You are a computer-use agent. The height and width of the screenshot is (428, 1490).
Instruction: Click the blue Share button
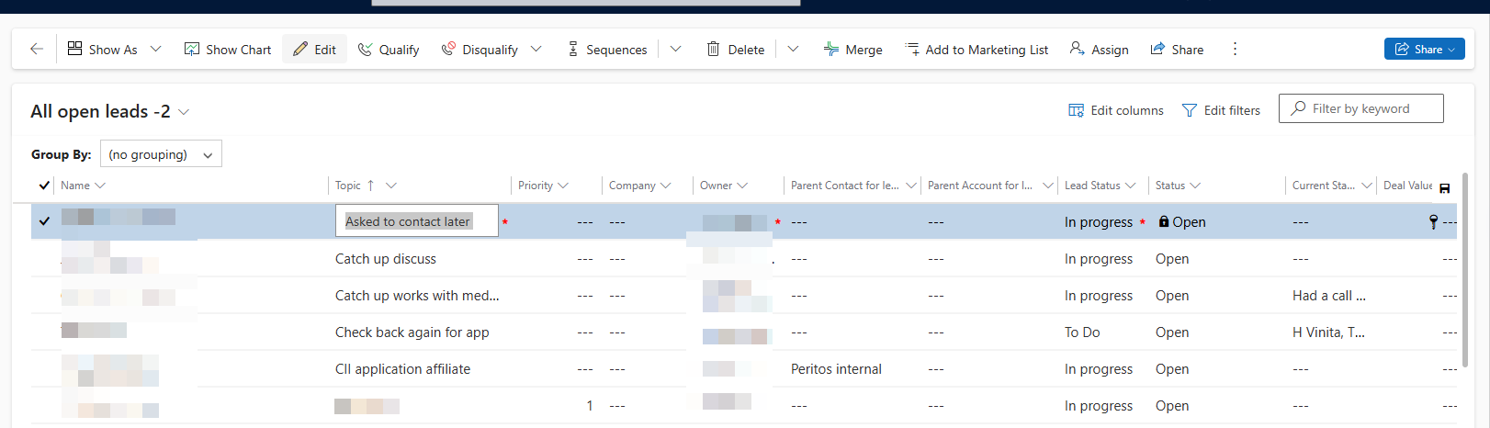click(x=1424, y=50)
